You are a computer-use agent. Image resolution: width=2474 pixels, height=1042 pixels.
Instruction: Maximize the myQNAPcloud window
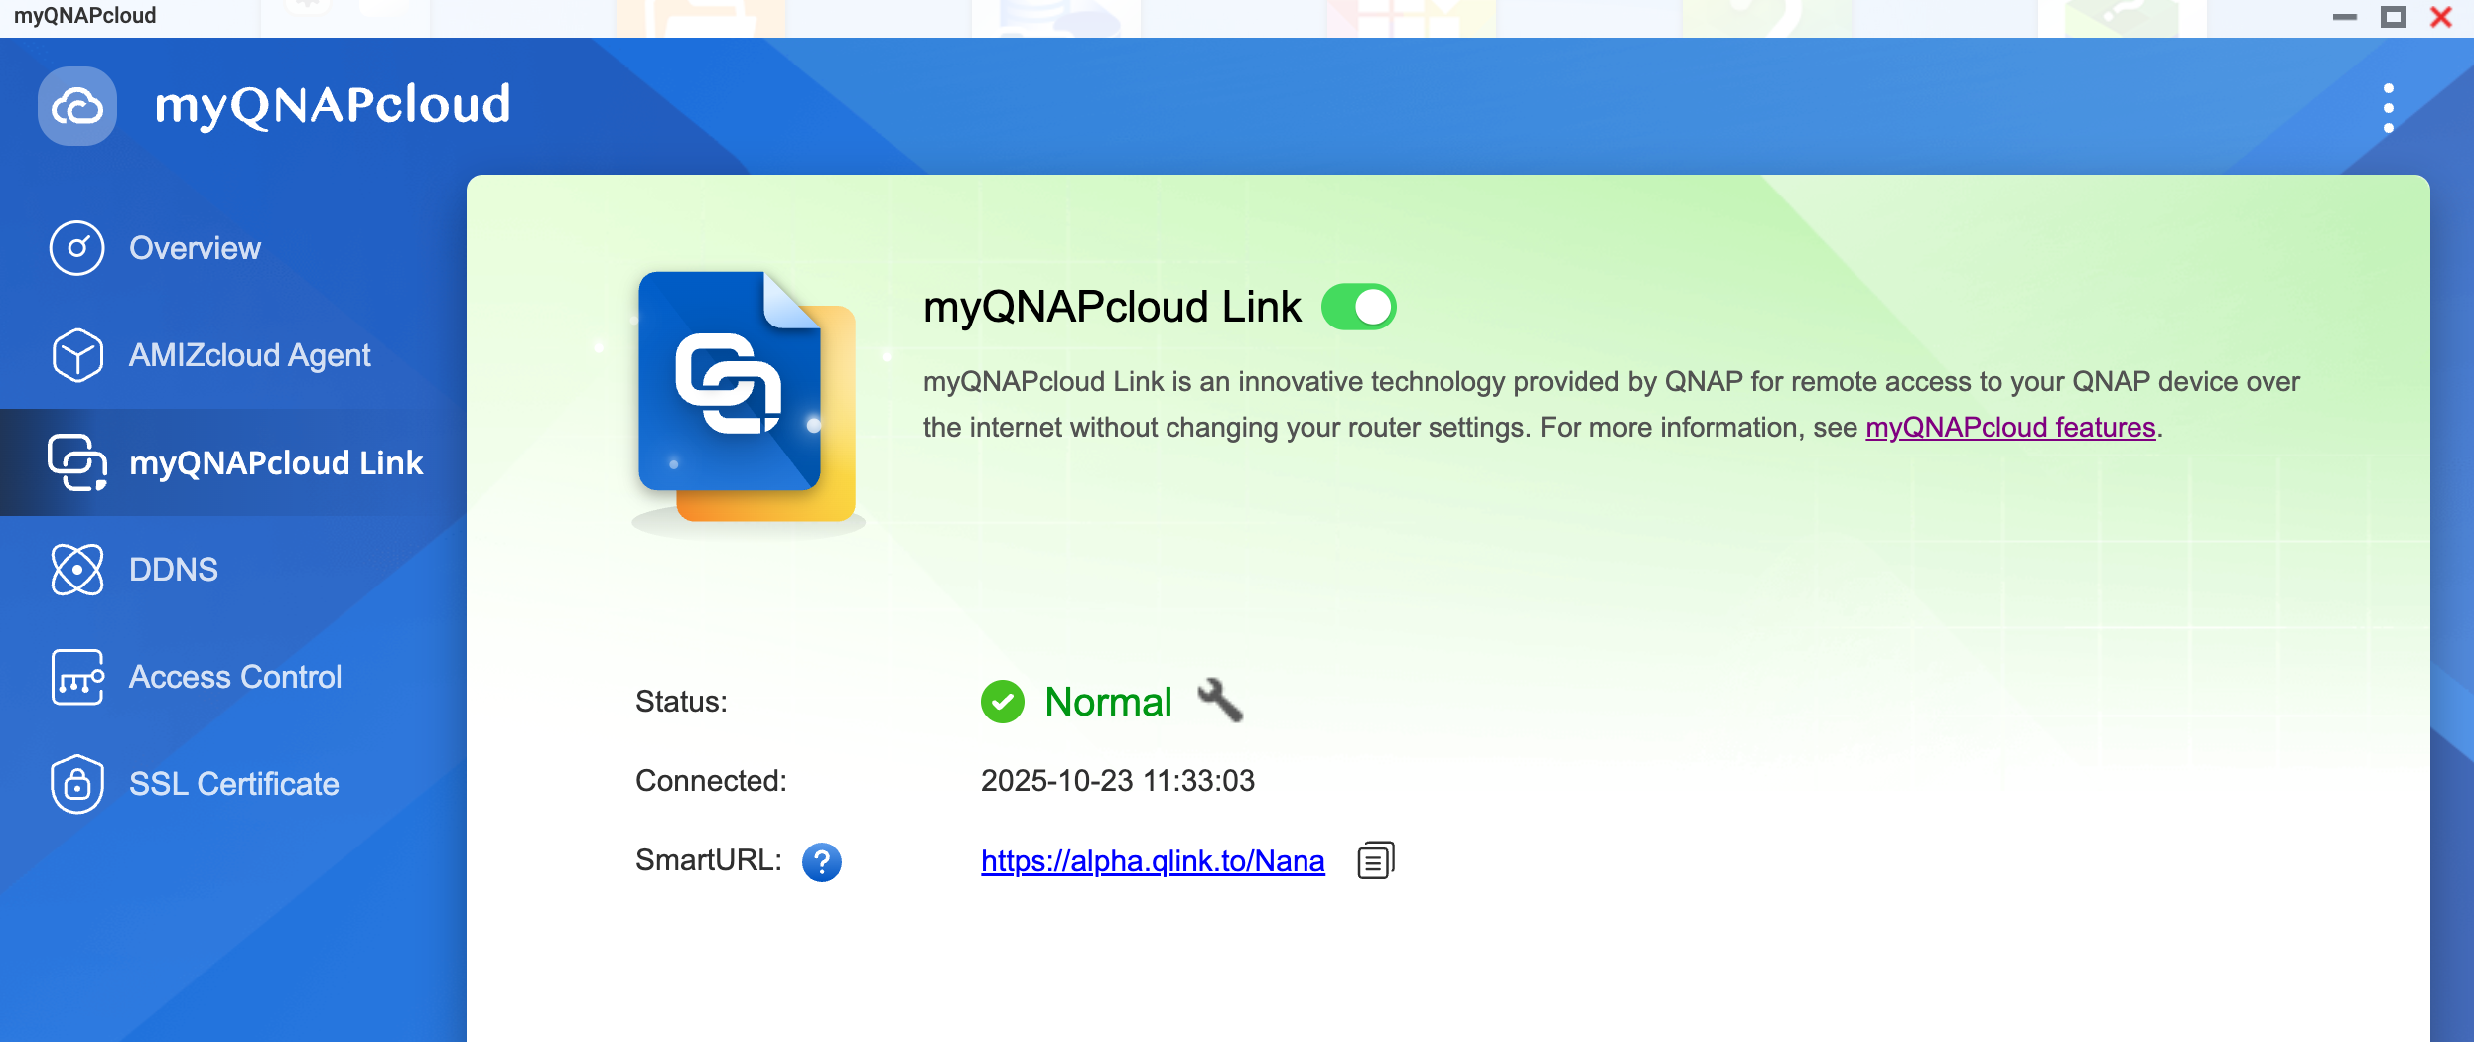(x=2394, y=17)
